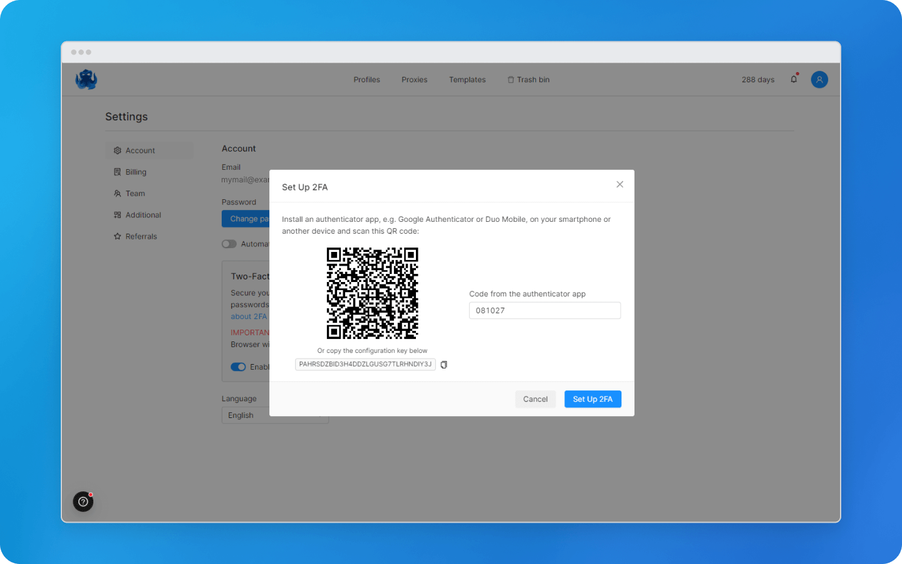
Task: Open the notification bell
Action: (794, 79)
